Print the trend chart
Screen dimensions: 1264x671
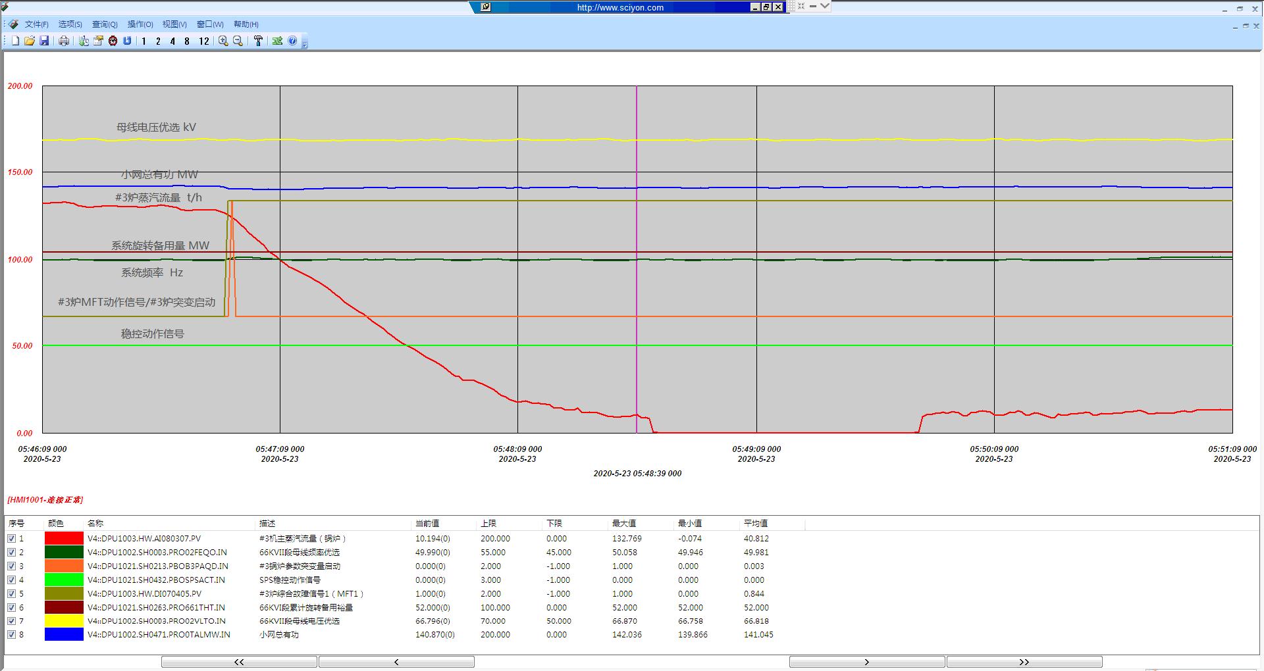[x=64, y=41]
